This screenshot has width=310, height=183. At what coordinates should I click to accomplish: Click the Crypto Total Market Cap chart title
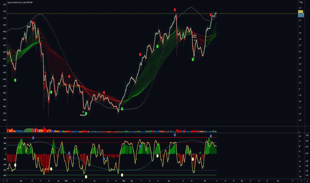[20, 2]
